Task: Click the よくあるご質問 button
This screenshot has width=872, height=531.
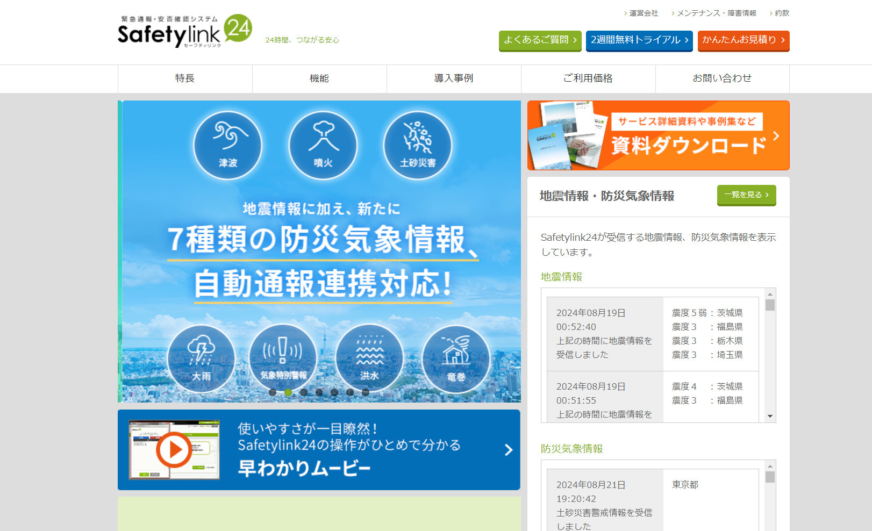Action: [540, 40]
